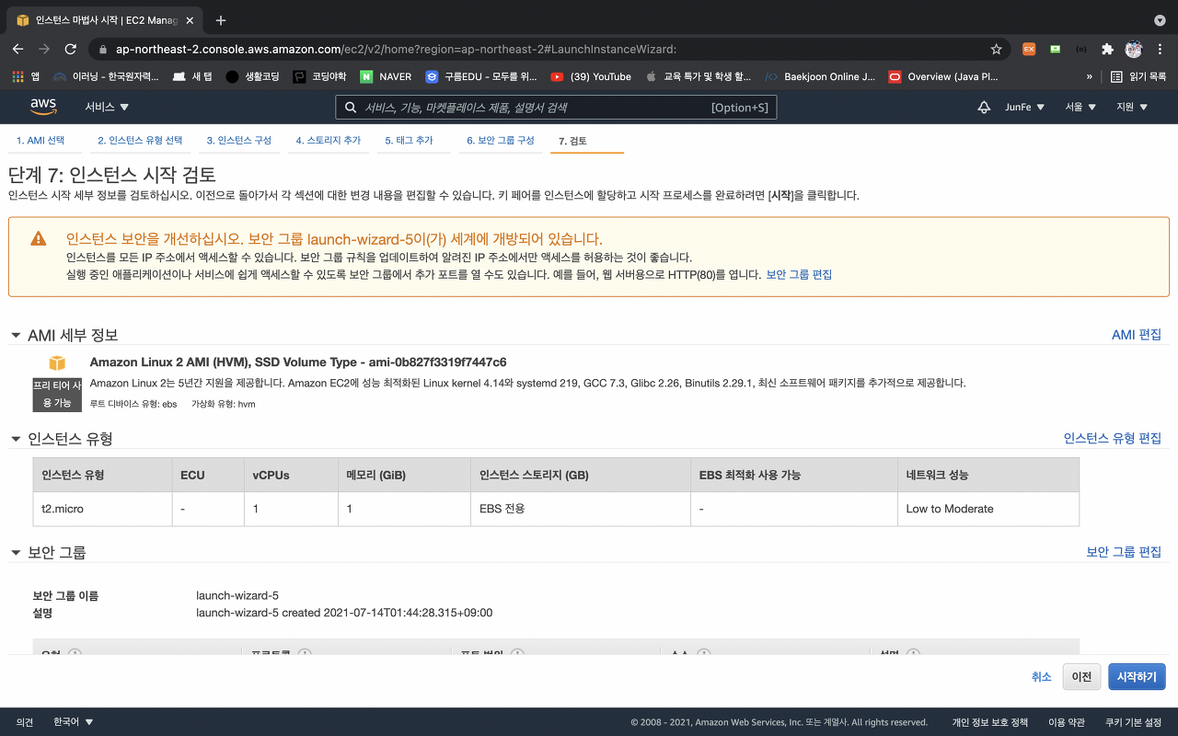
Task: Open the 쿠키 기본 설정 footer link
Action: [1134, 722]
